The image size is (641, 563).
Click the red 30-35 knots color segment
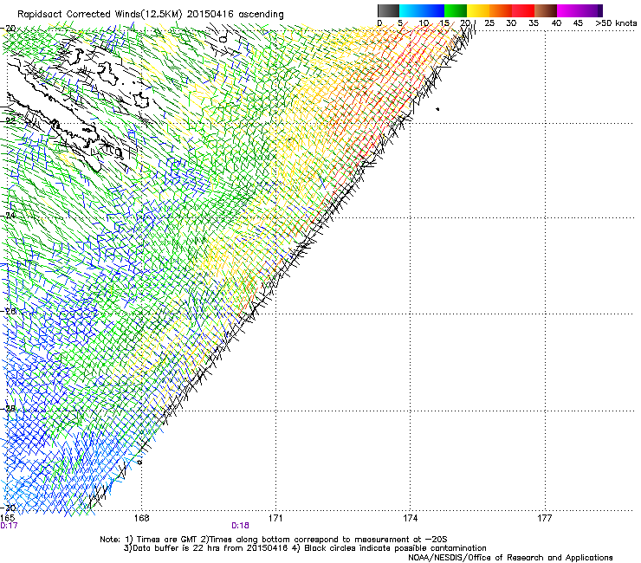coord(523,10)
